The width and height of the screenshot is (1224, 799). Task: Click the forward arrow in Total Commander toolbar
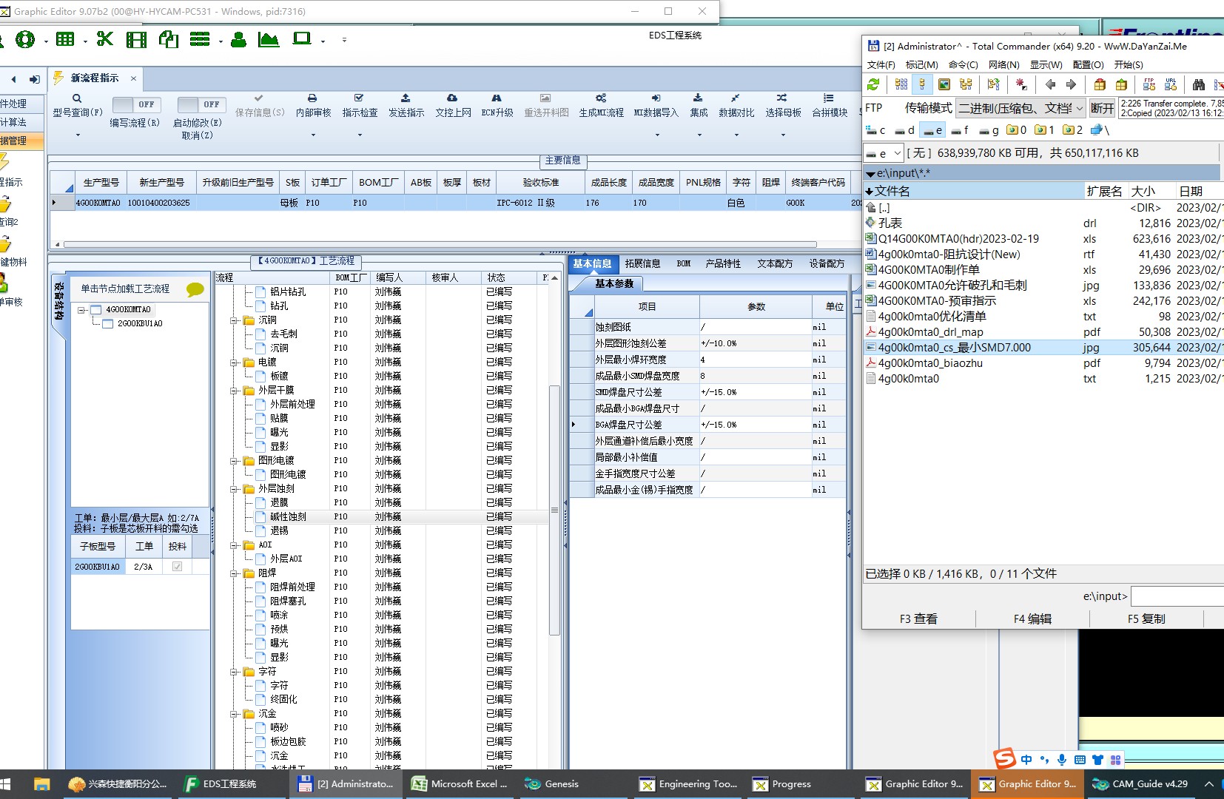[x=1071, y=84]
